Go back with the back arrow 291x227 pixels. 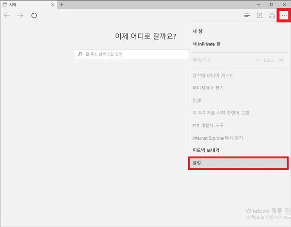click(x=7, y=16)
